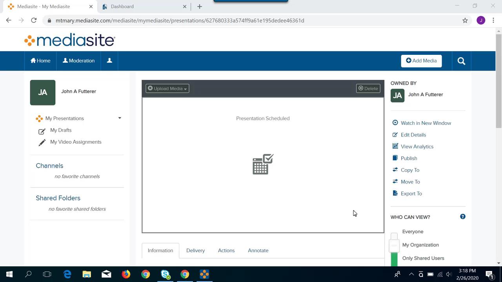The width and height of the screenshot is (502, 282).
Task: Bookmark this page with the star icon
Action: coord(465,20)
